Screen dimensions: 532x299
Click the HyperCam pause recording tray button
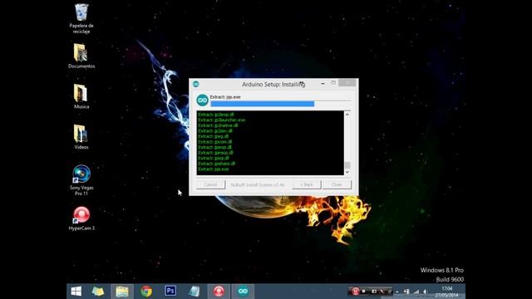355,292
